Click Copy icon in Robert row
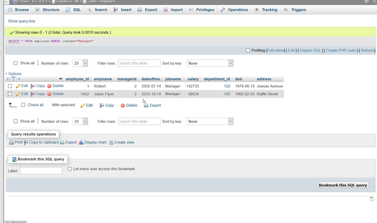The height and width of the screenshot is (223, 377). (33, 86)
